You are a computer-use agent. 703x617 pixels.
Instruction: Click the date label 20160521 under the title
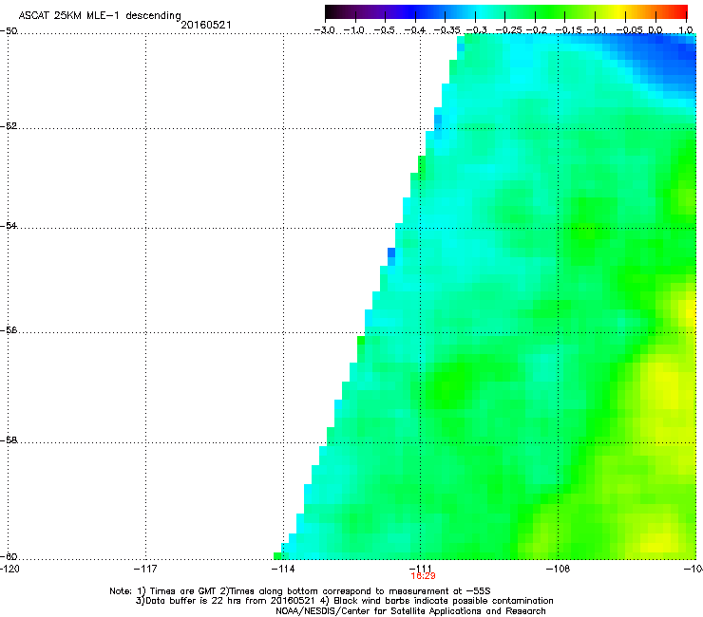[x=206, y=25]
